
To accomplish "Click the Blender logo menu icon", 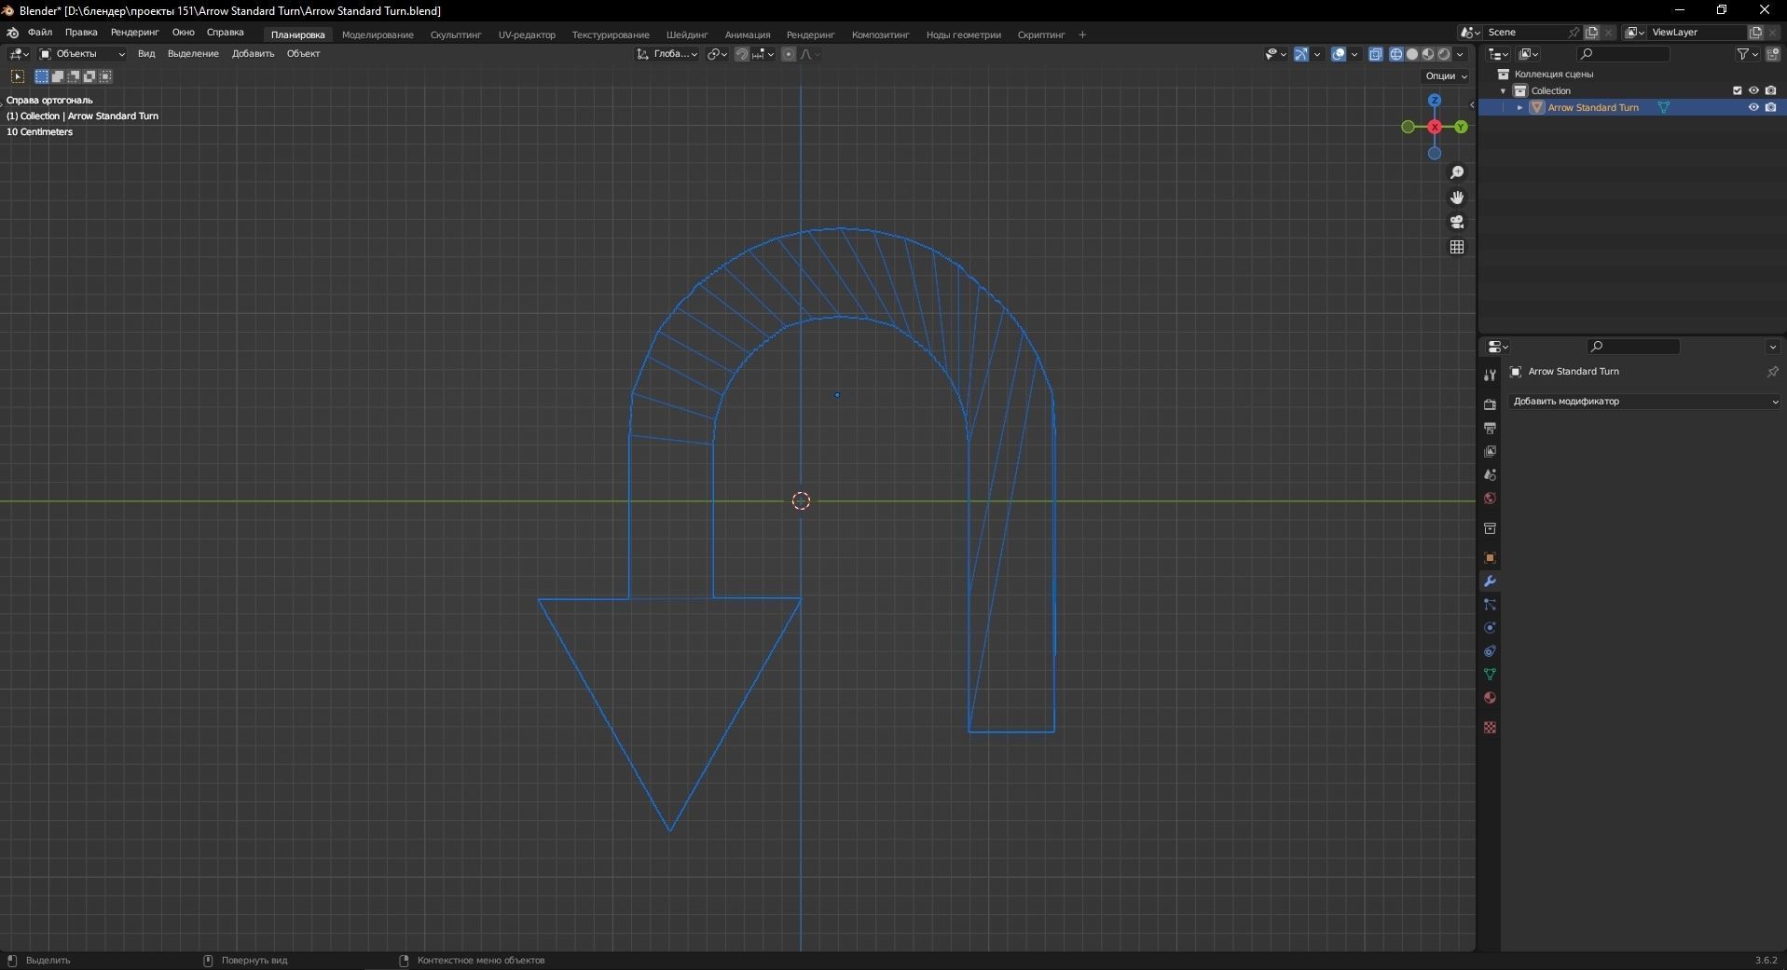I will (x=13, y=33).
